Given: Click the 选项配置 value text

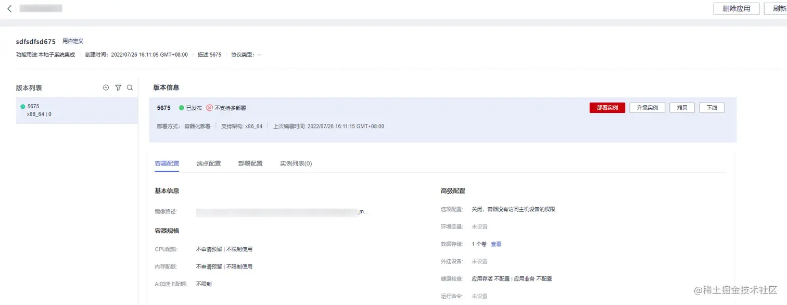Looking at the screenshot, I should coord(513,209).
